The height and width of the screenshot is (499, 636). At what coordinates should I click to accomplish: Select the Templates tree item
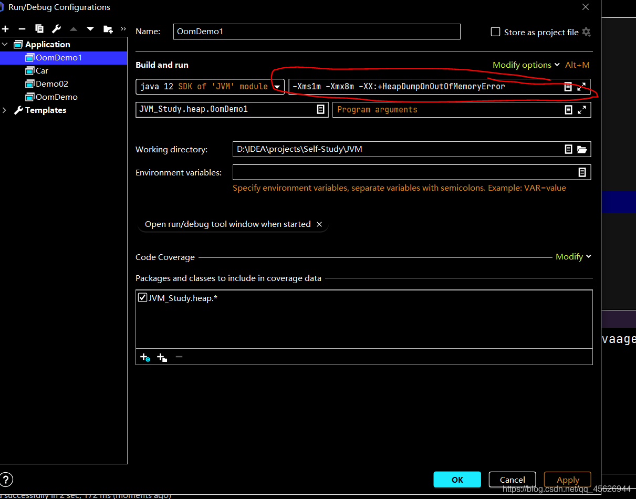pos(46,110)
